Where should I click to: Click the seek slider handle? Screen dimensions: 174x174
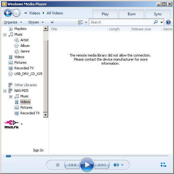8,156
